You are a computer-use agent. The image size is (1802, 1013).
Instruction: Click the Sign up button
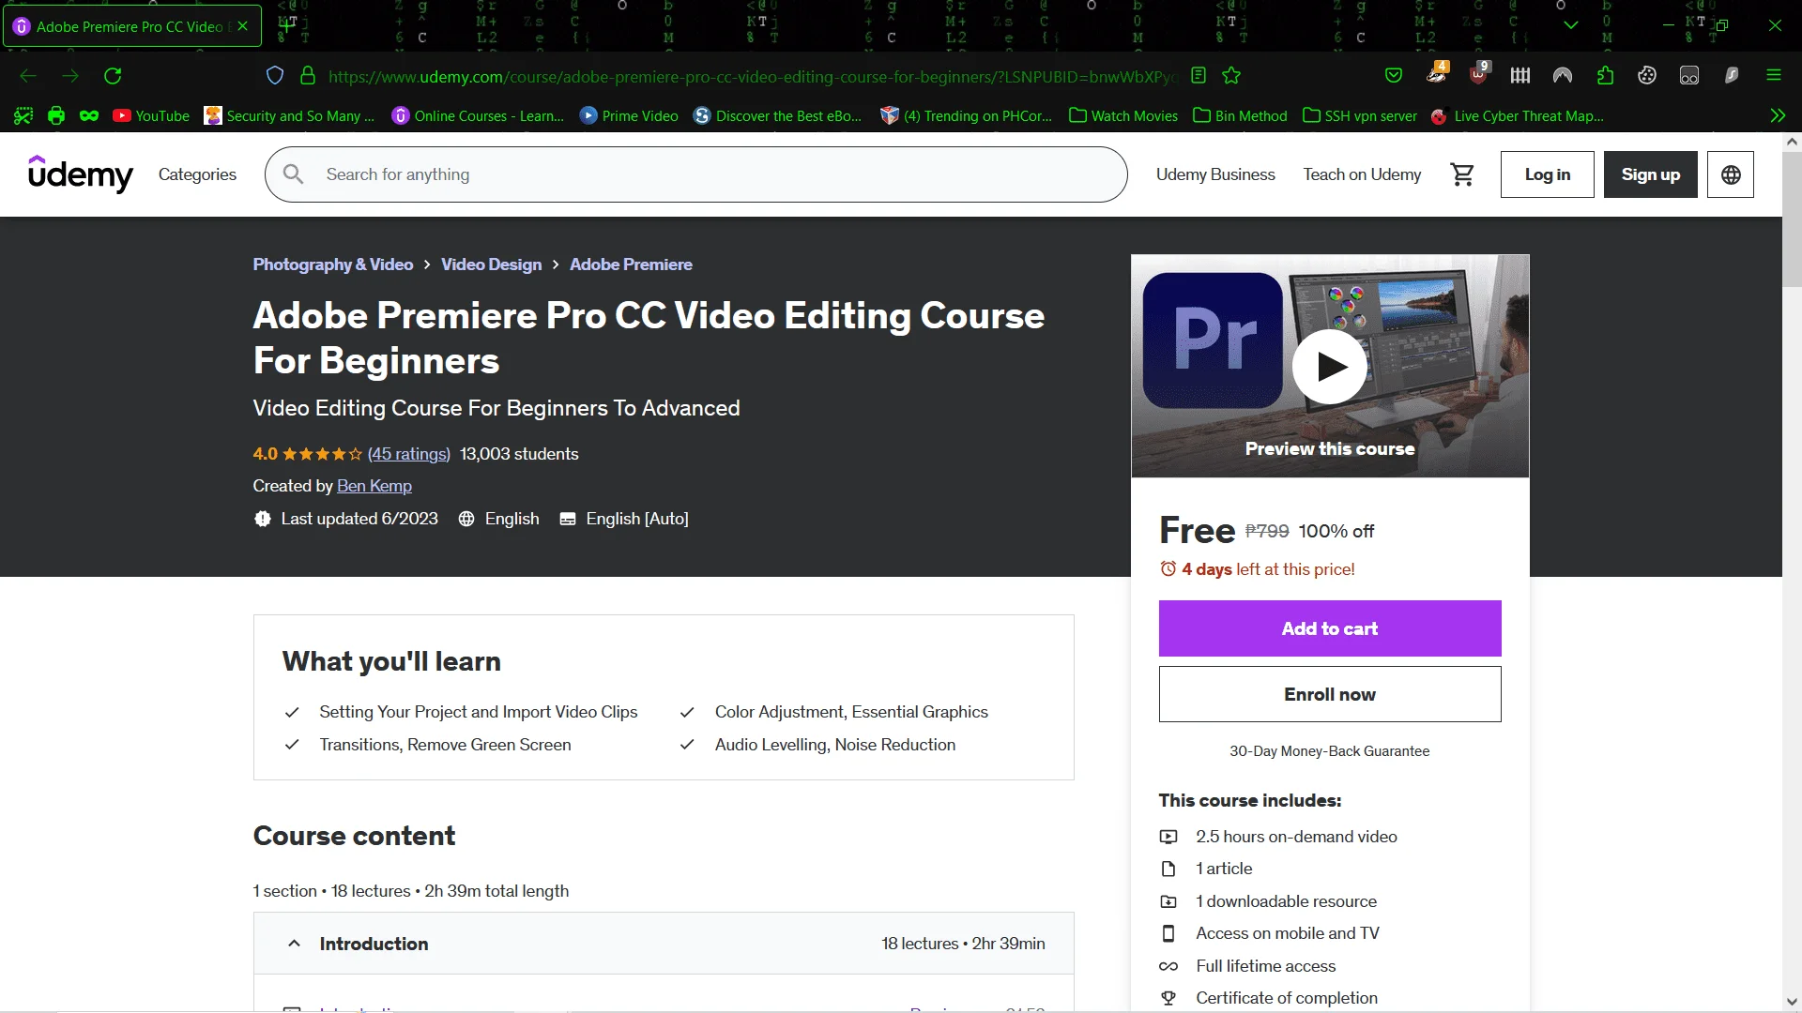pyautogui.click(x=1651, y=174)
